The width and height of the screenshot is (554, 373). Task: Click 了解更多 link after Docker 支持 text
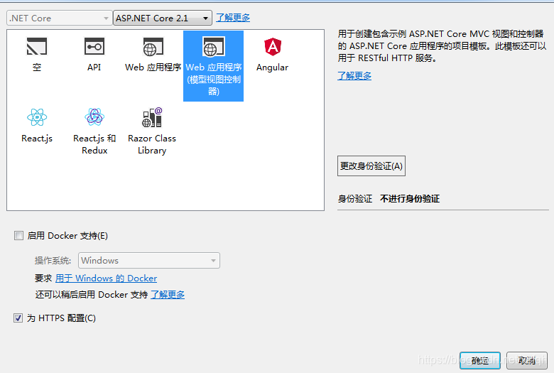click(168, 295)
